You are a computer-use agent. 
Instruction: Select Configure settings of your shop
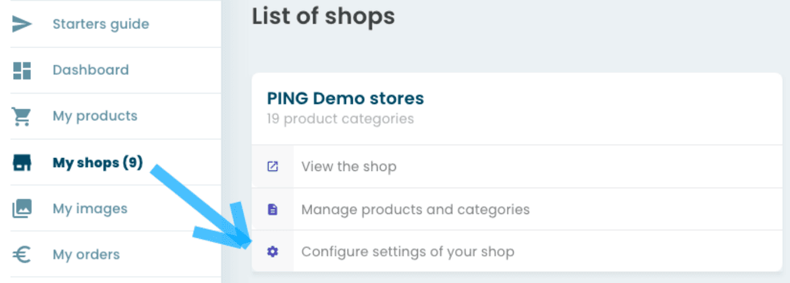coord(408,251)
